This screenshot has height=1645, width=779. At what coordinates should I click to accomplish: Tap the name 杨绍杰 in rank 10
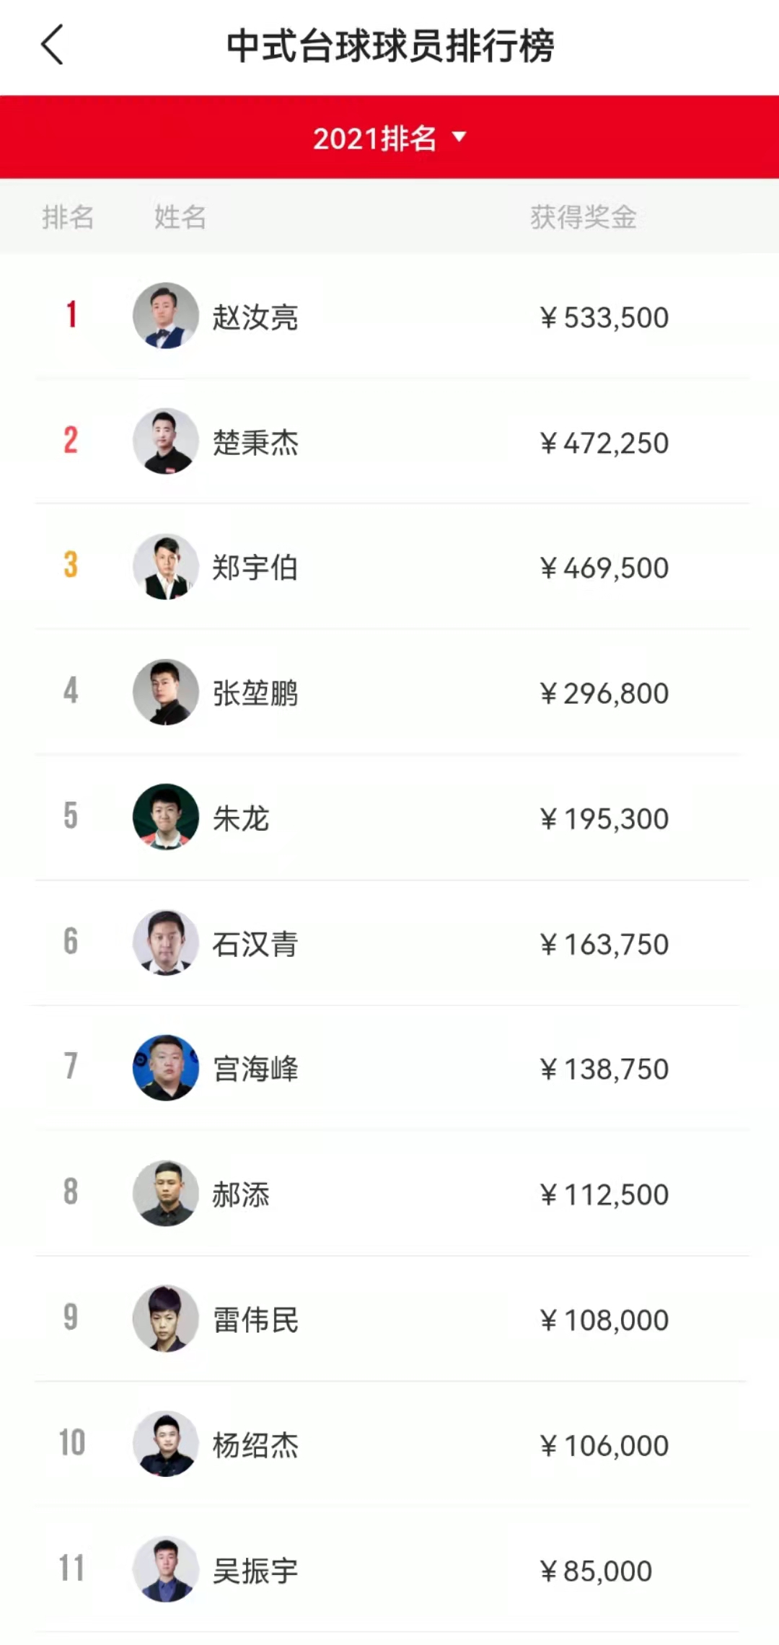click(x=255, y=1445)
